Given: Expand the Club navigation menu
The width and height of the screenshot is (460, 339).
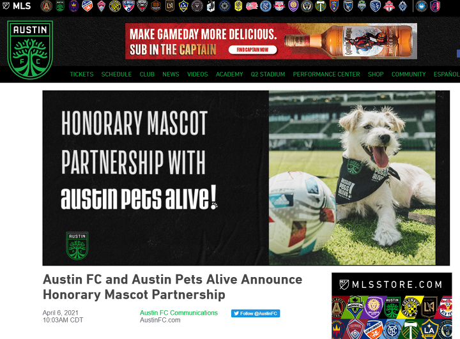Looking at the screenshot, I should click(x=147, y=75).
